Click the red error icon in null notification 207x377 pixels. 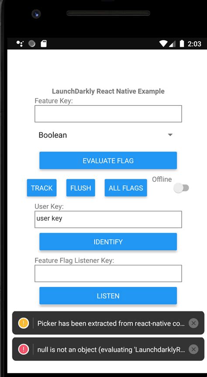(24, 349)
